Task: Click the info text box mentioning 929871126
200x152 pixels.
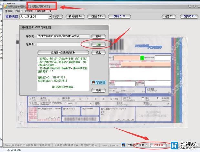Action: (64, 74)
